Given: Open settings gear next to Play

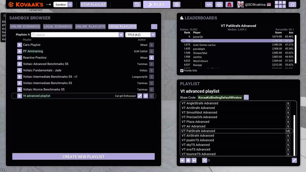Looking at the screenshot, I should click(x=176, y=5).
